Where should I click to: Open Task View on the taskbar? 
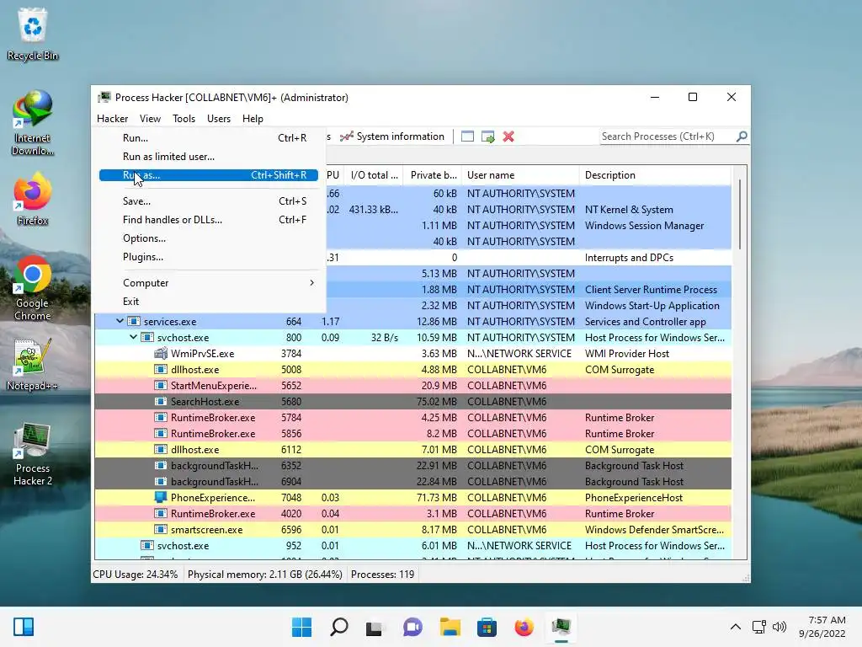point(375,627)
